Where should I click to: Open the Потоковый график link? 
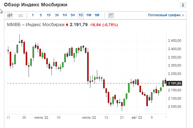click(166, 15)
